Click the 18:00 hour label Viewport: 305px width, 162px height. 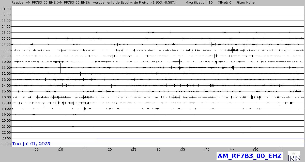click(x=6, y=109)
